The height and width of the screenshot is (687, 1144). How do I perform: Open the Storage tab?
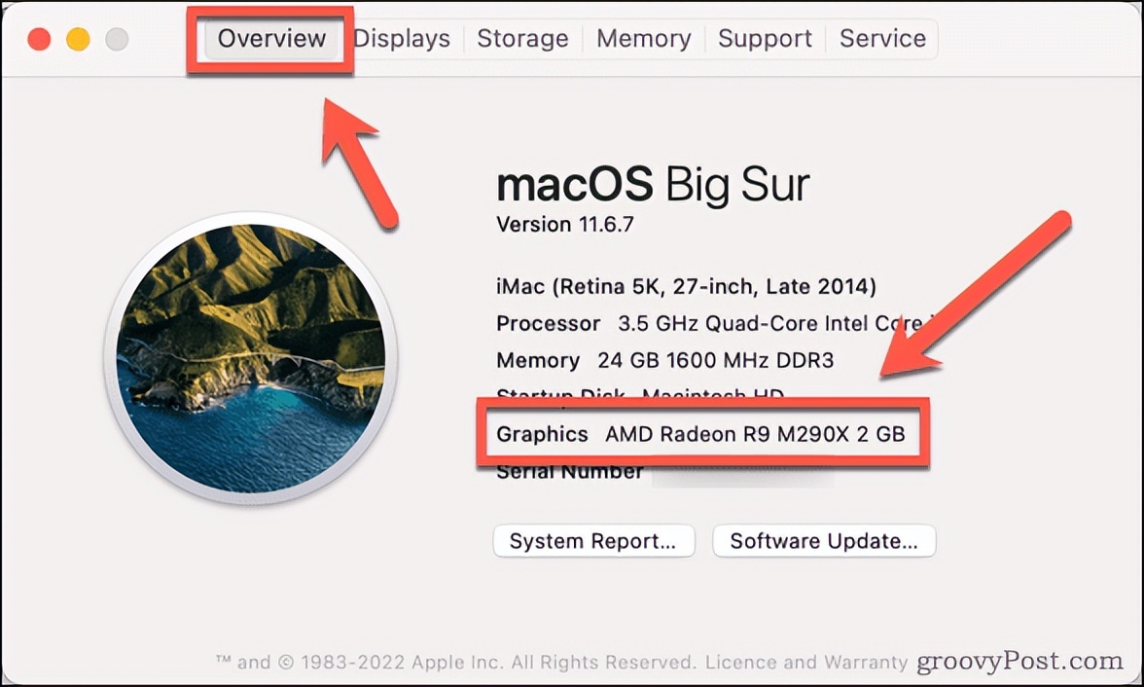point(522,39)
